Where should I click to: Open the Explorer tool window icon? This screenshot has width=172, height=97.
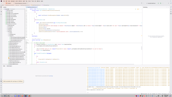click(1, 7)
